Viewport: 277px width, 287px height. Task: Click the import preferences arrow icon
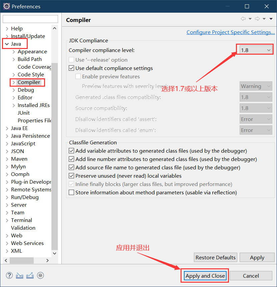tap(19, 275)
